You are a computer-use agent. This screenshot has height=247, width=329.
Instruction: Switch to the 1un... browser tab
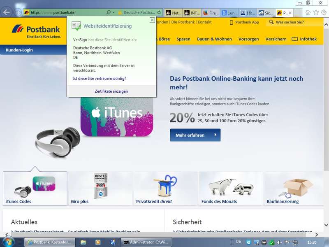(229, 13)
